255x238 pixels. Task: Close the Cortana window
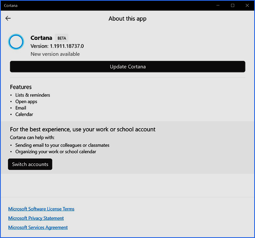point(247,6)
